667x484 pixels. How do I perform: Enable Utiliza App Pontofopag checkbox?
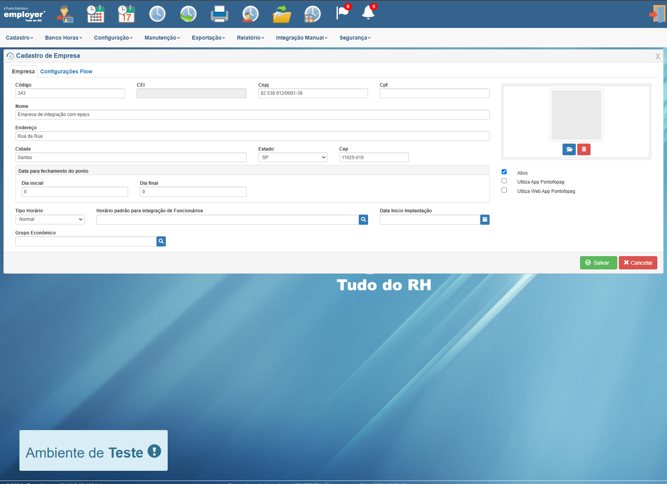(504, 181)
